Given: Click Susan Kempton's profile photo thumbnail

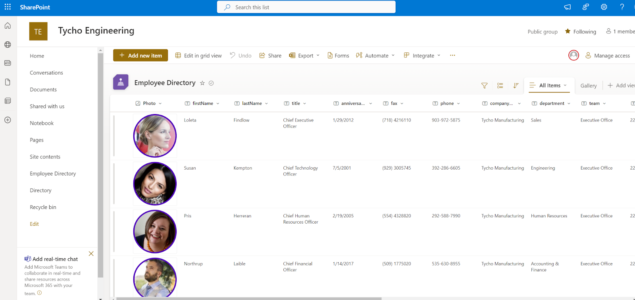Looking at the screenshot, I should tap(155, 184).
